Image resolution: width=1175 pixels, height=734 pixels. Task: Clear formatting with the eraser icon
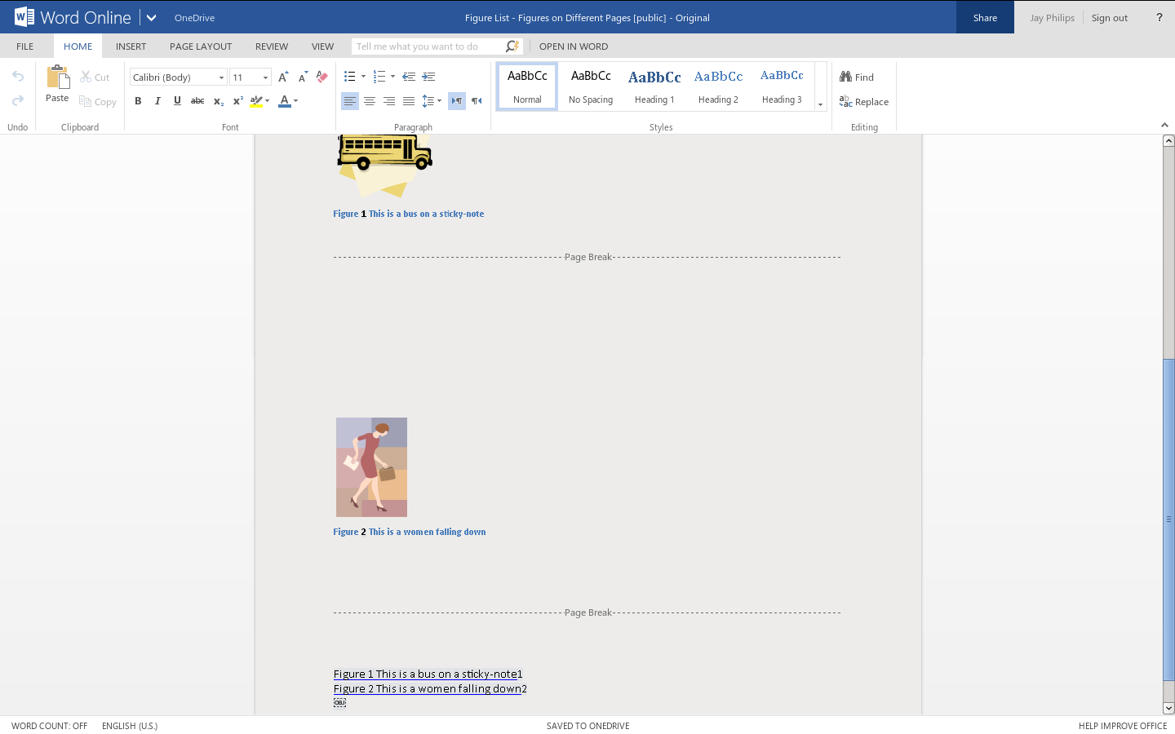322,77
